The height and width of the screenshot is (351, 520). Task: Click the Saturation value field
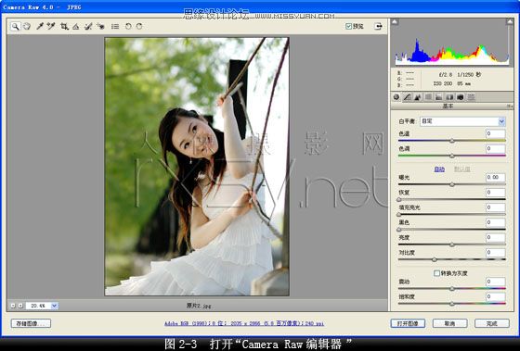(496, 296)
